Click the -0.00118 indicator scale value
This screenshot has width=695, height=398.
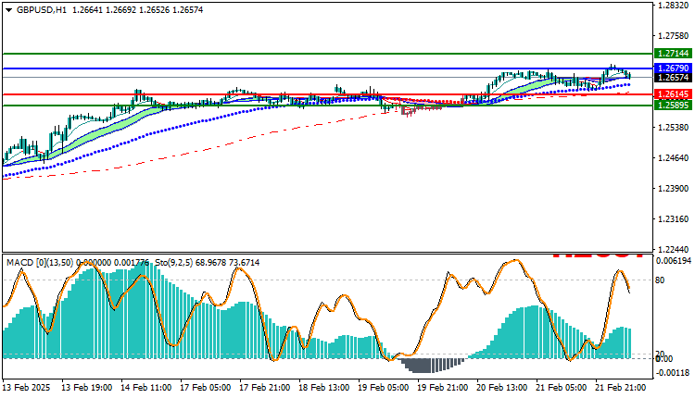[673, 373]
